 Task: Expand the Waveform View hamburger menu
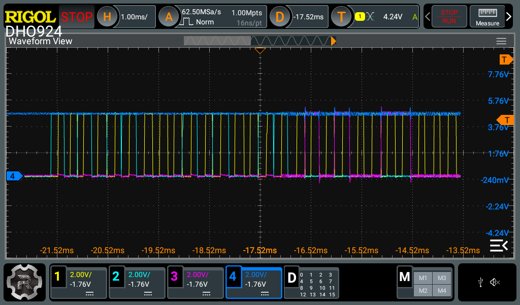click(x=501, y=41)
